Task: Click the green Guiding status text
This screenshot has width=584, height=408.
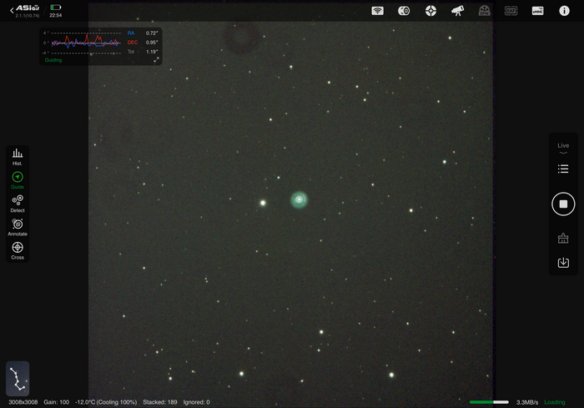Action: click(53, 60)
